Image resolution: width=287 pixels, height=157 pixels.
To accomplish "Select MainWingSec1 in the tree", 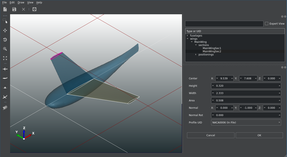I will click(x=212, y=48).
